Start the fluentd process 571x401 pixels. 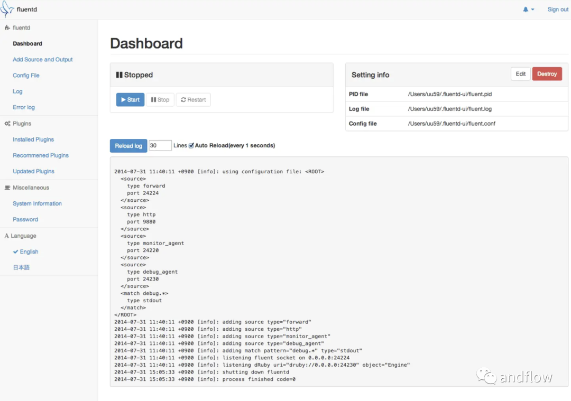click(x=130, y=100)
